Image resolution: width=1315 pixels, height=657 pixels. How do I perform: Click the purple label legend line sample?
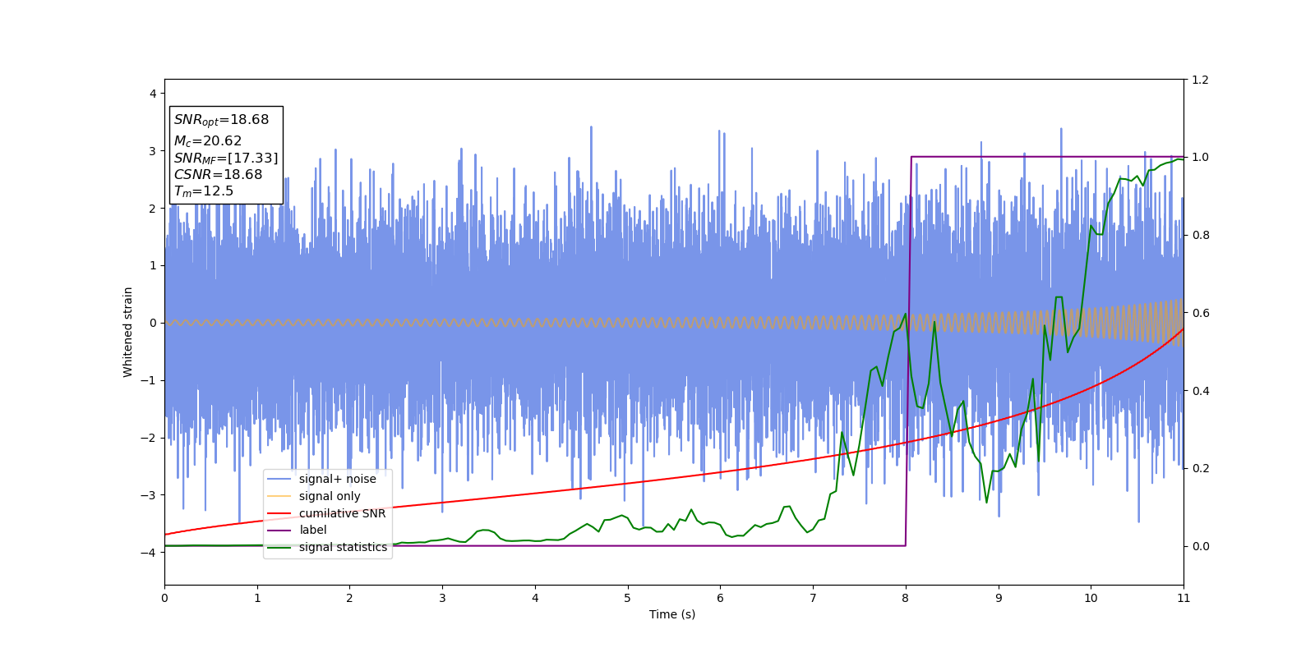tap(279, 531)
